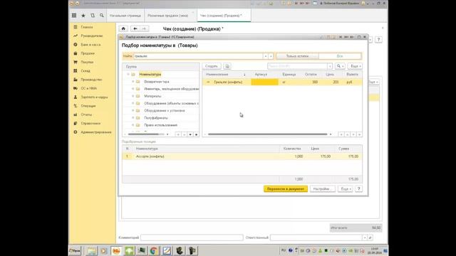Navigate forward with the right arrow button
Screen dimensions: 456x256
(x=144, y=28)
